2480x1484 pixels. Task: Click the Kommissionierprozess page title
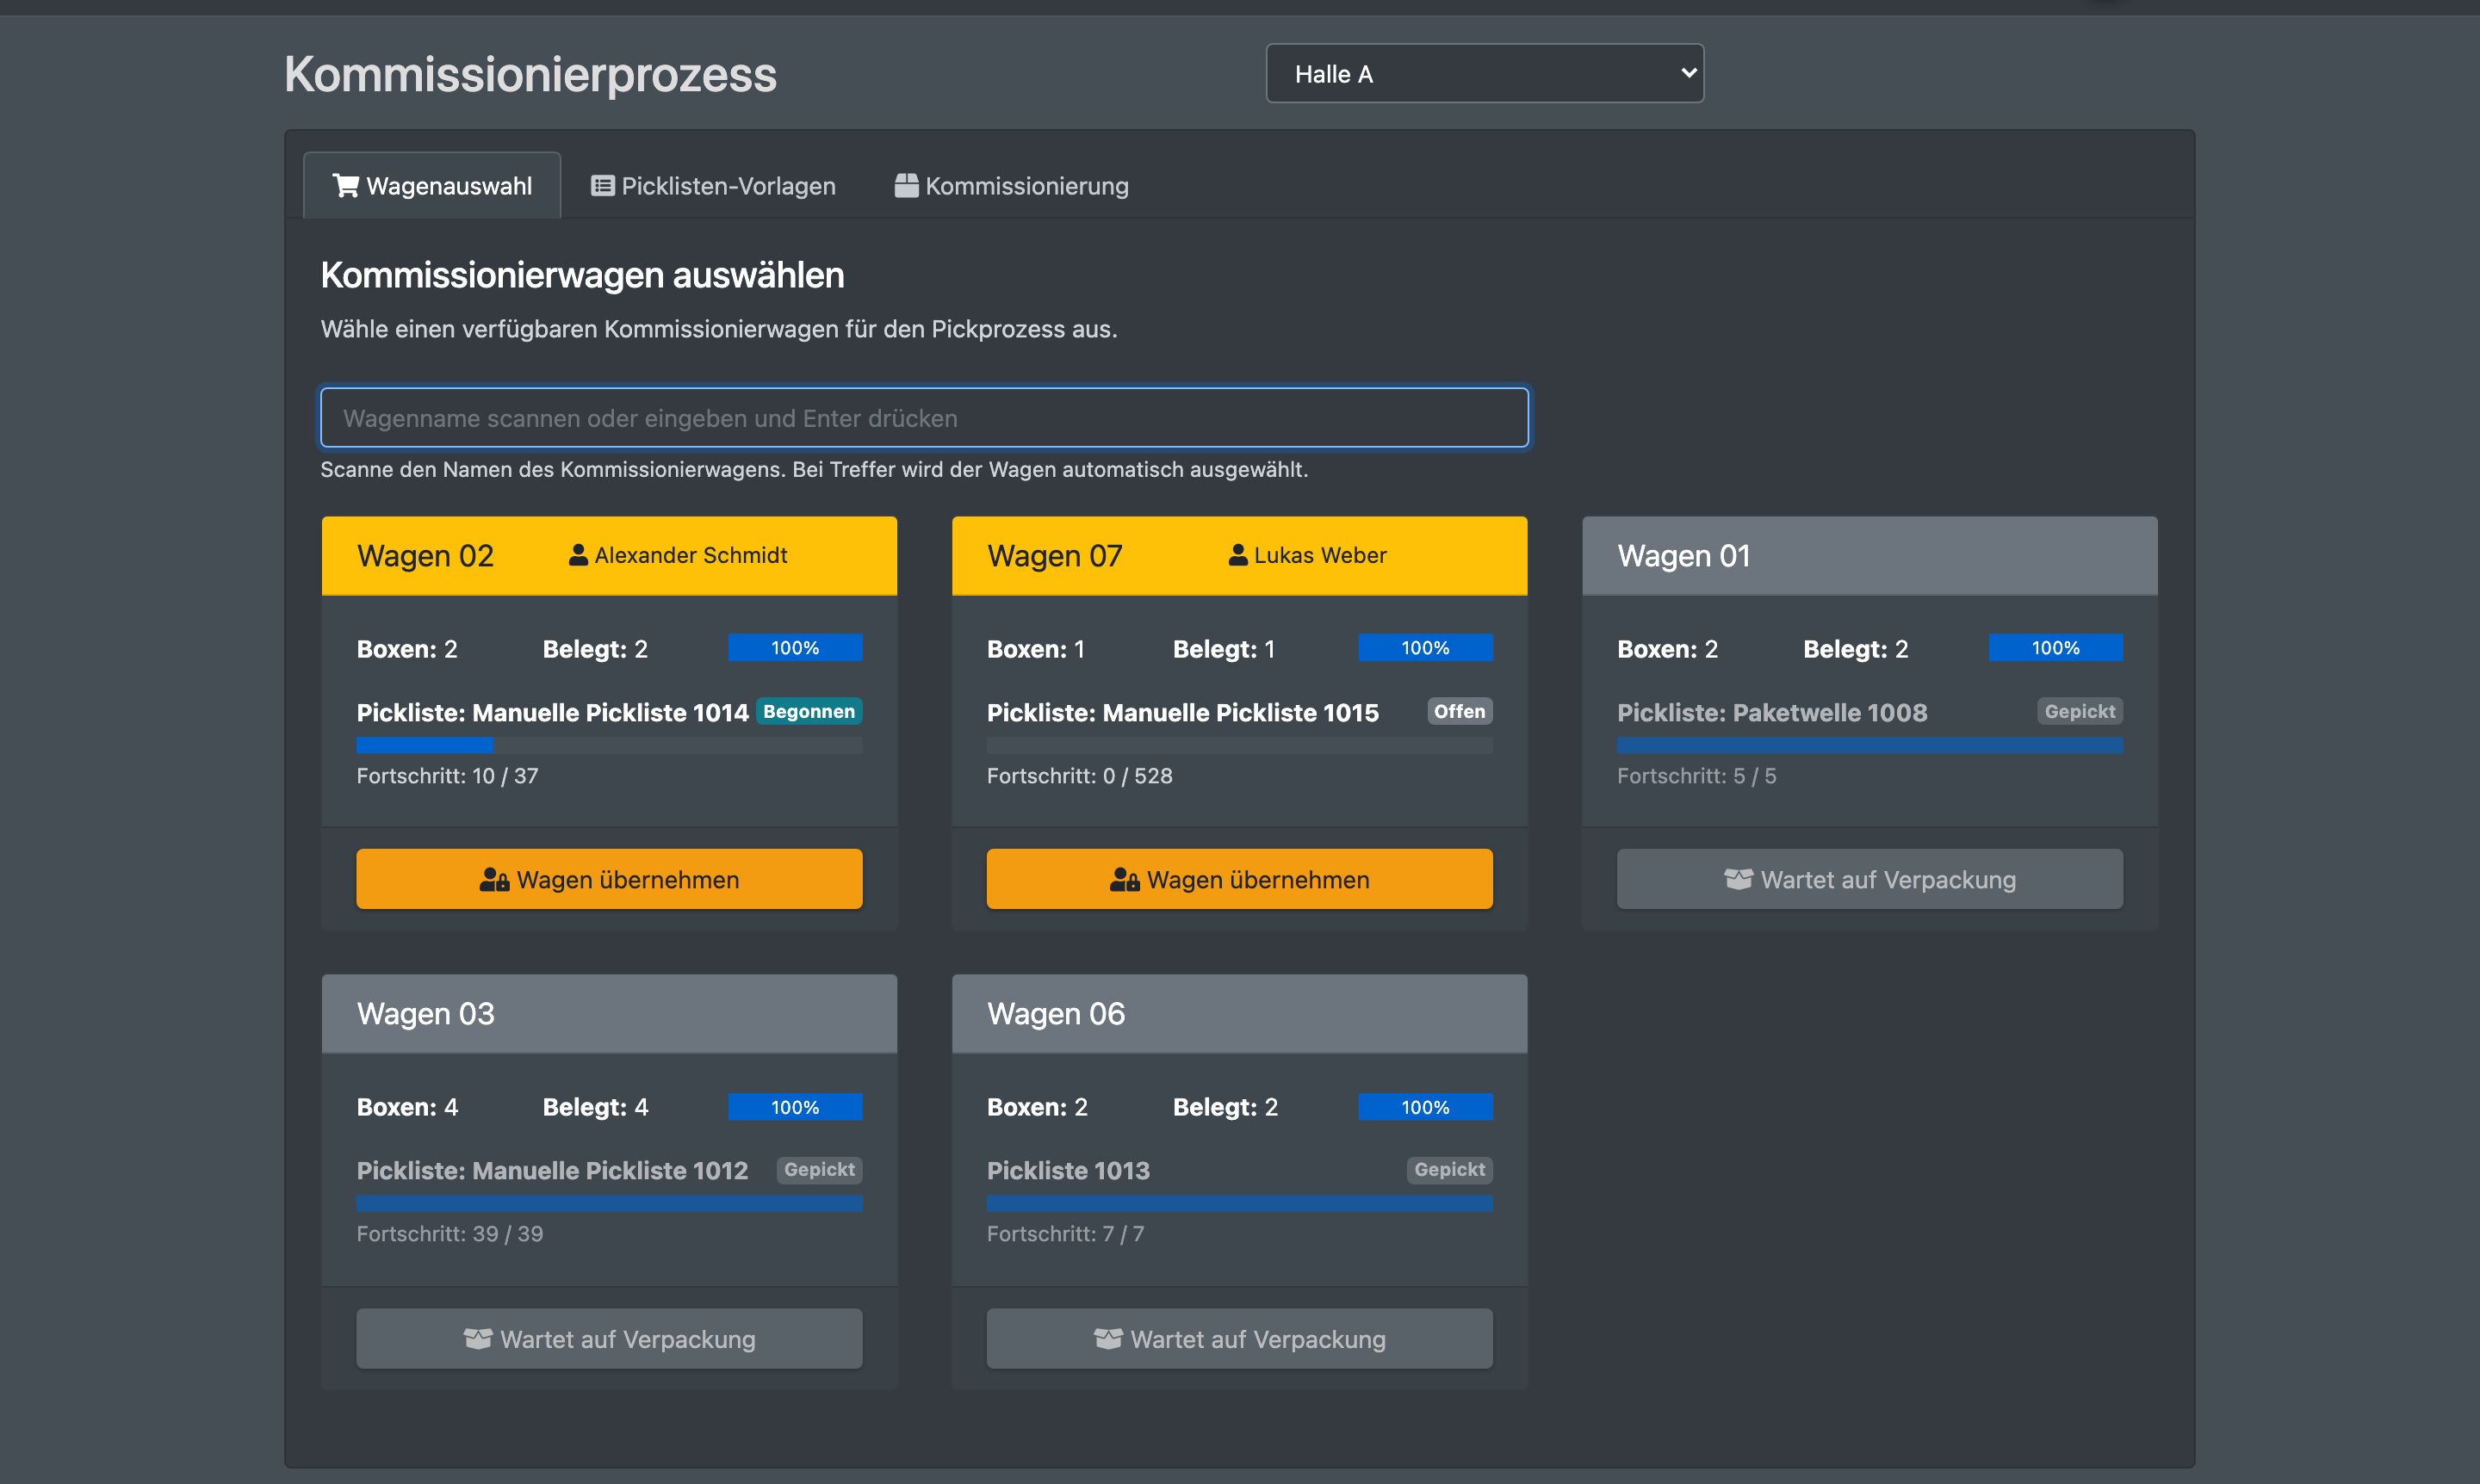click(530, 74)
